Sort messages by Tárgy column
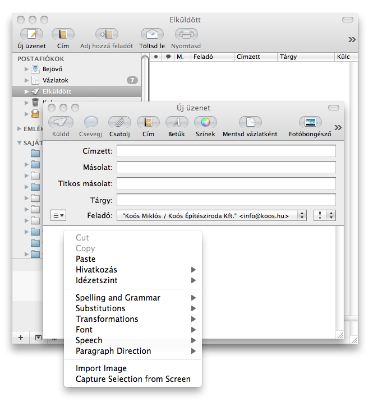Viewport: 373px width, 411px height. [x=306, y=57]
